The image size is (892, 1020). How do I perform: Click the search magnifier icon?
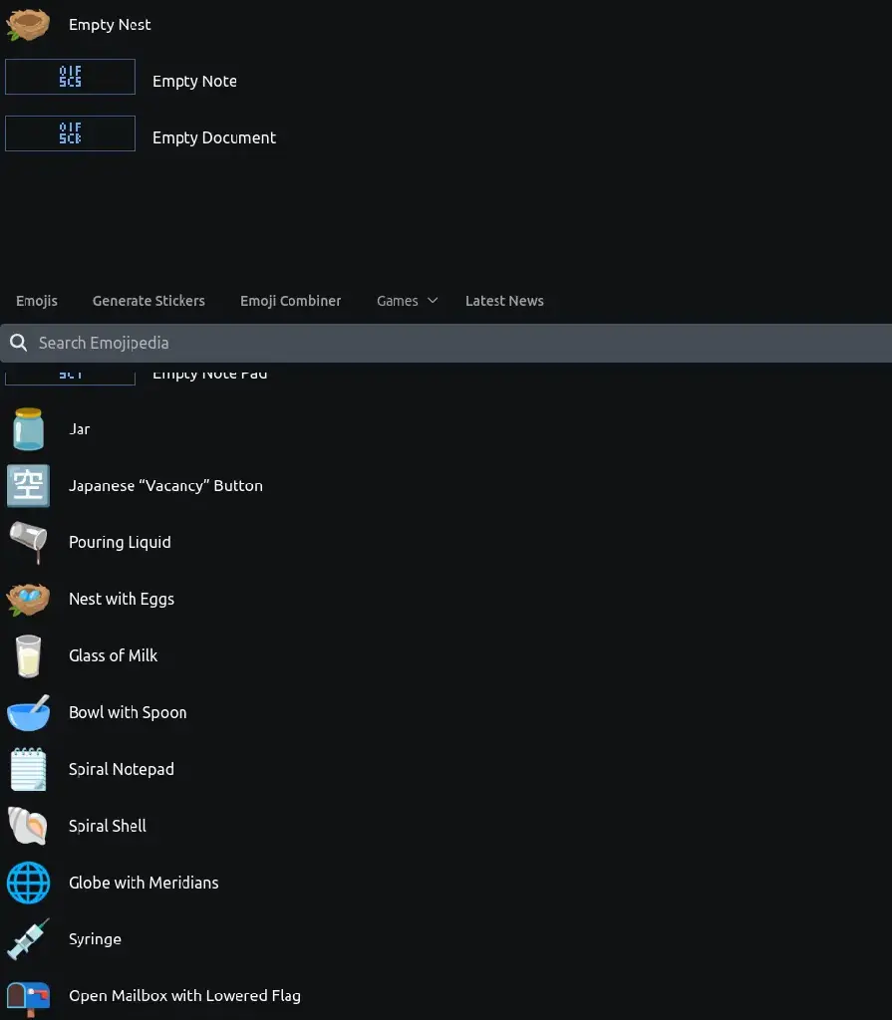click(x=18, y=343)
